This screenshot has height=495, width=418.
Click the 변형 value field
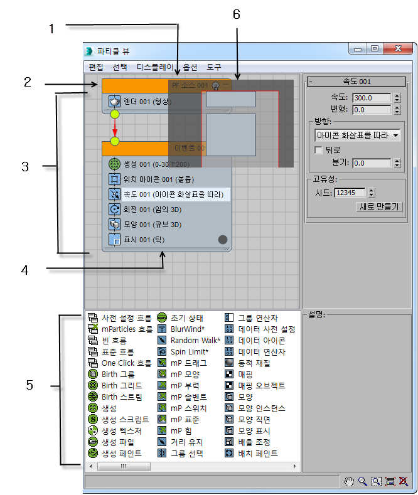click(372, 110)
